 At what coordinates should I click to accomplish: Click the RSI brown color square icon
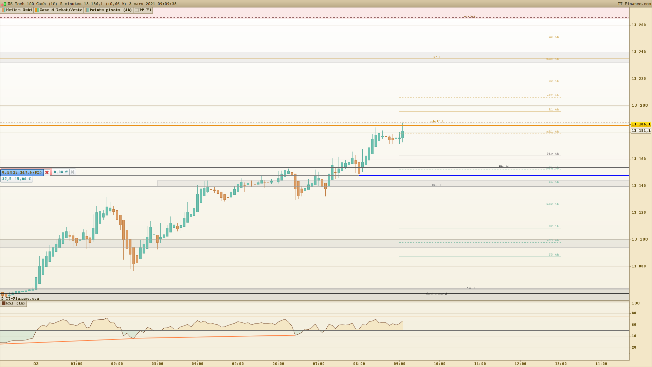click(3, 303)
